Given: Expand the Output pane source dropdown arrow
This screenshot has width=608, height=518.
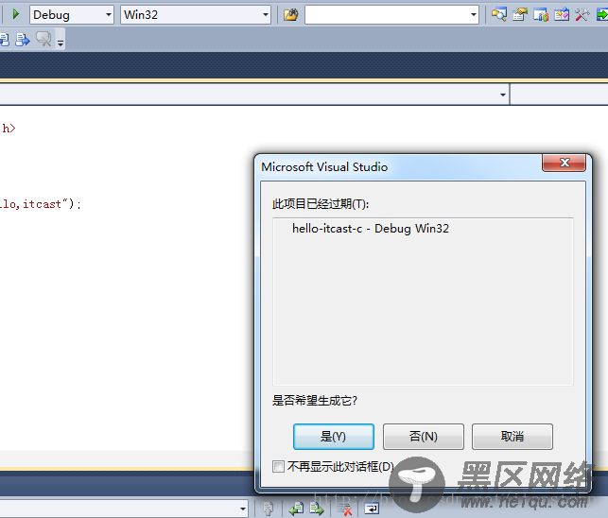Looking at the screenshot, I should pos(243,509).
